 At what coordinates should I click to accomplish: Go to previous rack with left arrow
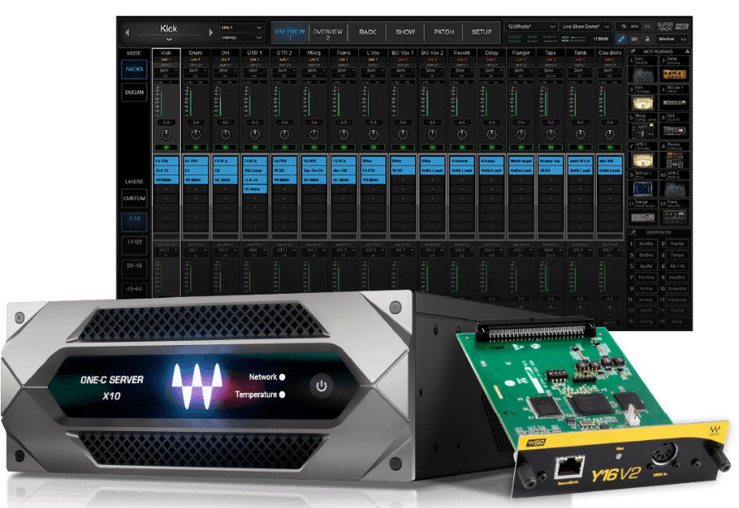[x=126, y=32]
